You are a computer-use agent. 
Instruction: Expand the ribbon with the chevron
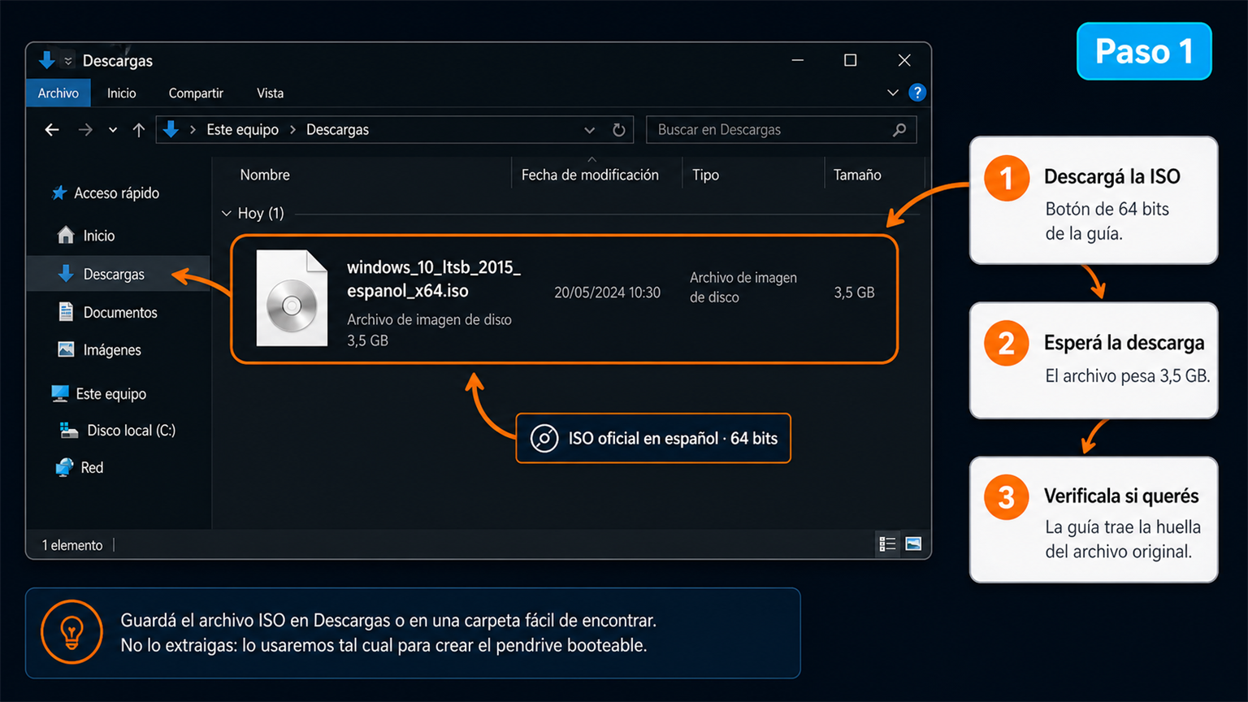(893, 93)
